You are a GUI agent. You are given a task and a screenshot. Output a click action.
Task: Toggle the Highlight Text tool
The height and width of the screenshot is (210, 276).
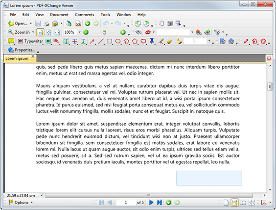(x=66, y=41)
